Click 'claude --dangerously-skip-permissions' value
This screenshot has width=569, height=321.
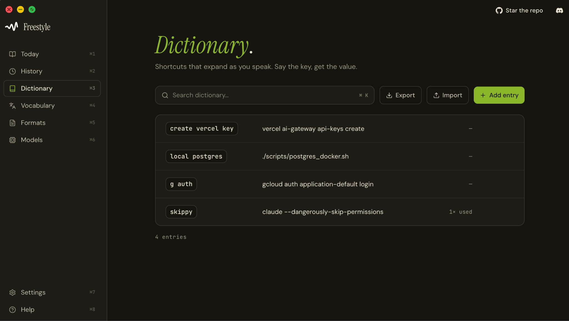click(x=323, y=212)
